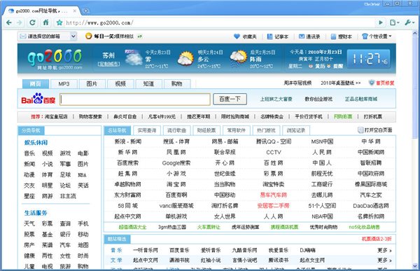This screenshot has height=271, width=420.
Task: Open 正品名鞋库商城 link
Action: coord(360,99)
